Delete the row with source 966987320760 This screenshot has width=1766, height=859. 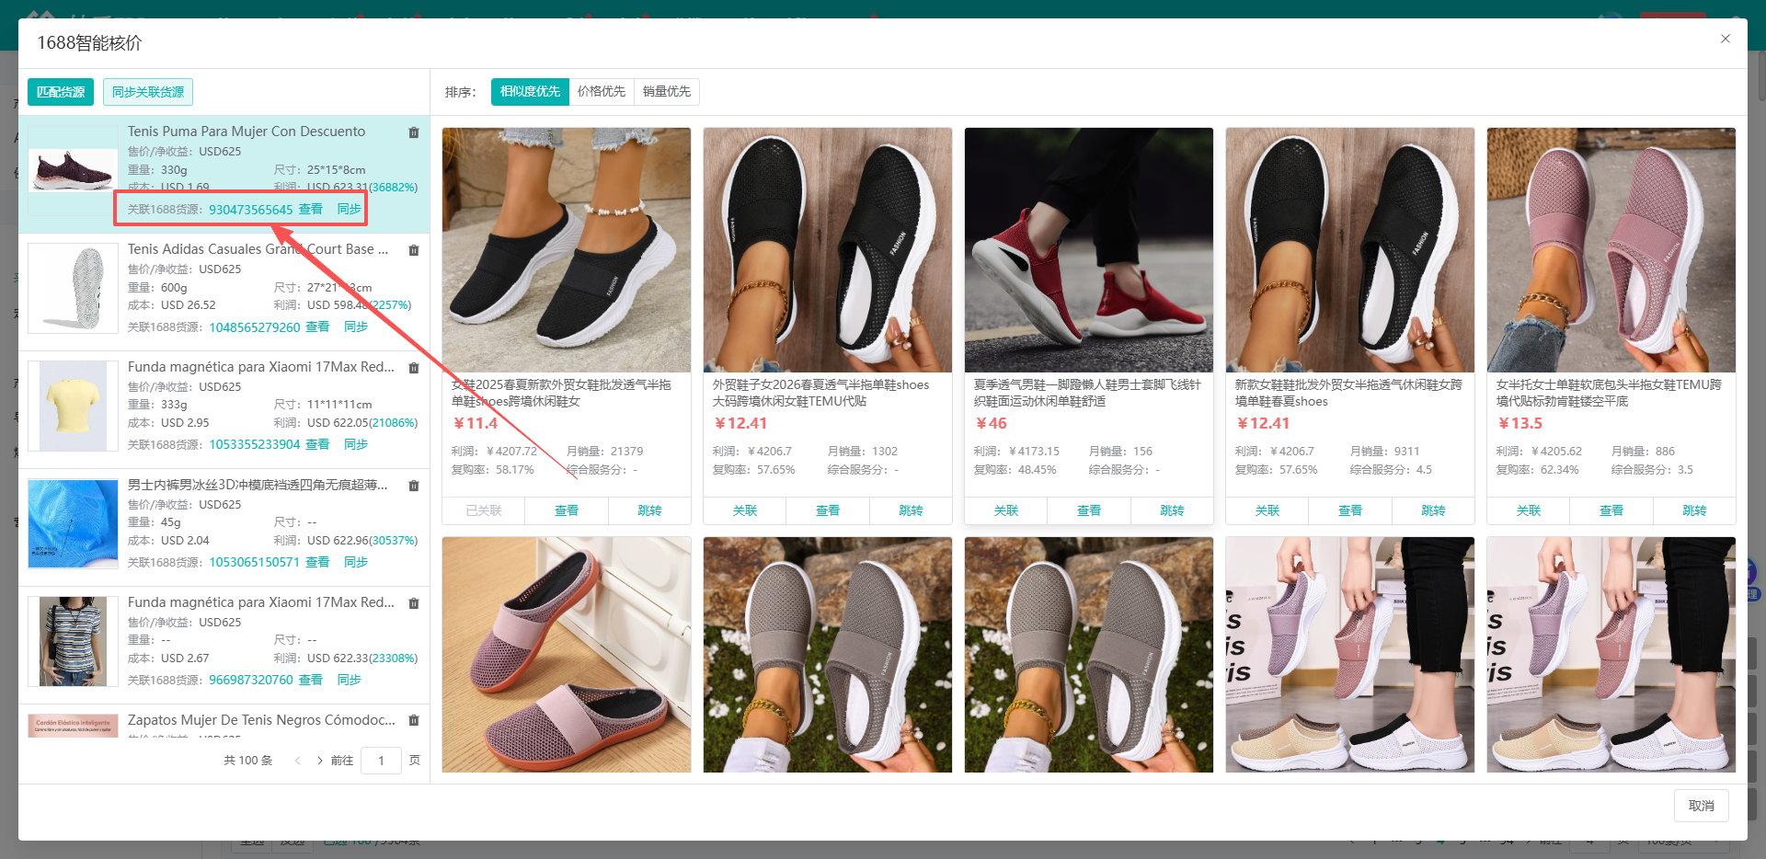point(414,603)
